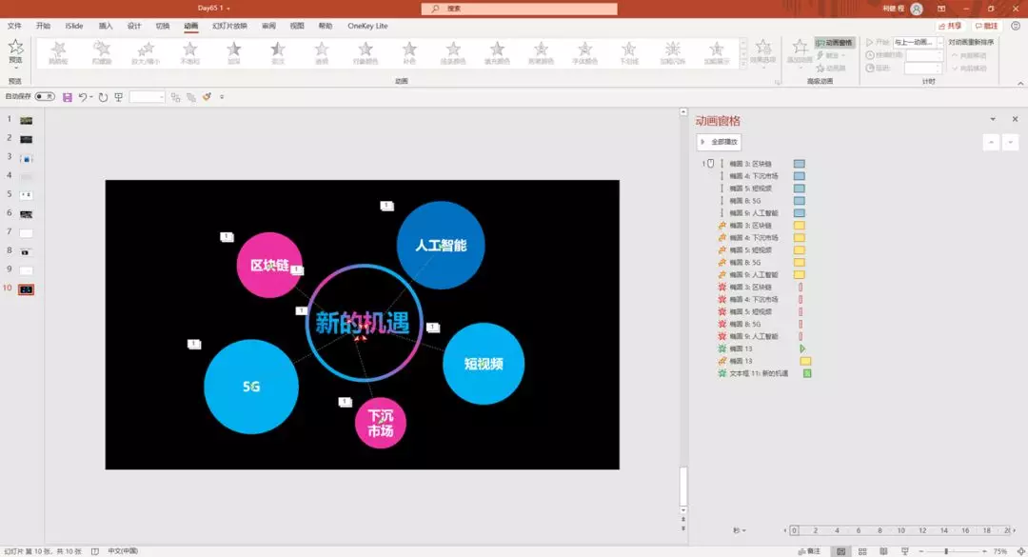Apply the 下划线 underline effect
Viewport: 1028px width, 557px height.
(629, 52)
